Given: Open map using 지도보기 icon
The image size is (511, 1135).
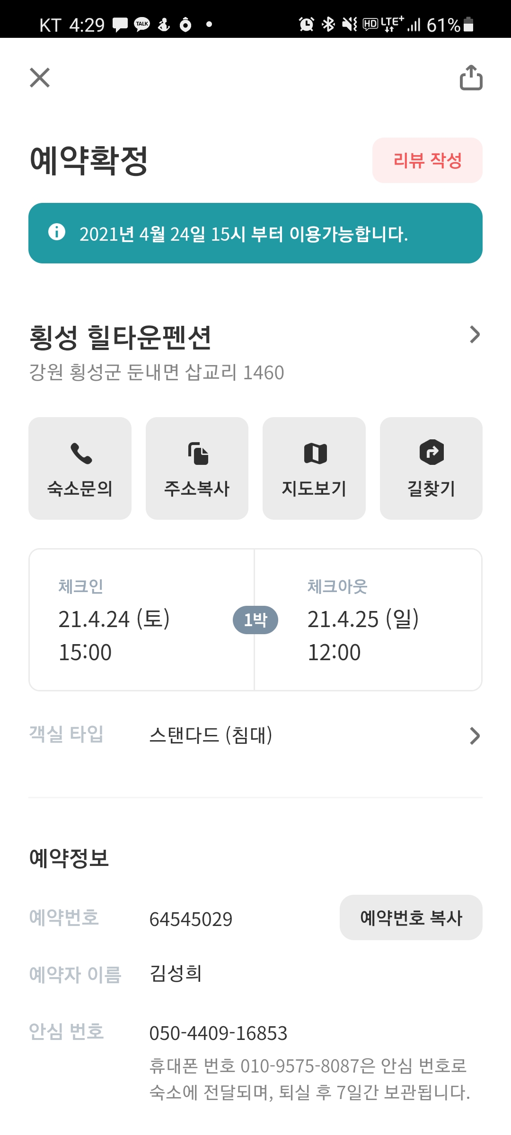Looking at the screenshot, I should click(315, 453).
